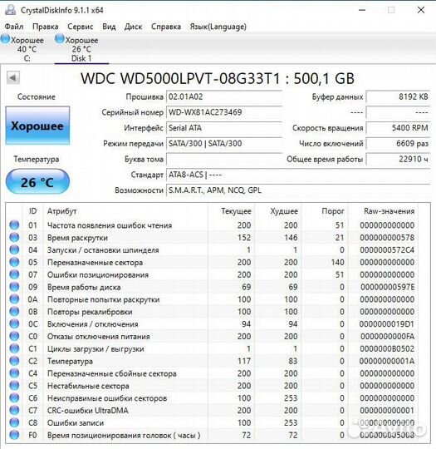Viewport: 436px width, 449px height.
Task: Click status orb for attribute C4
Action: click(14, 373)
